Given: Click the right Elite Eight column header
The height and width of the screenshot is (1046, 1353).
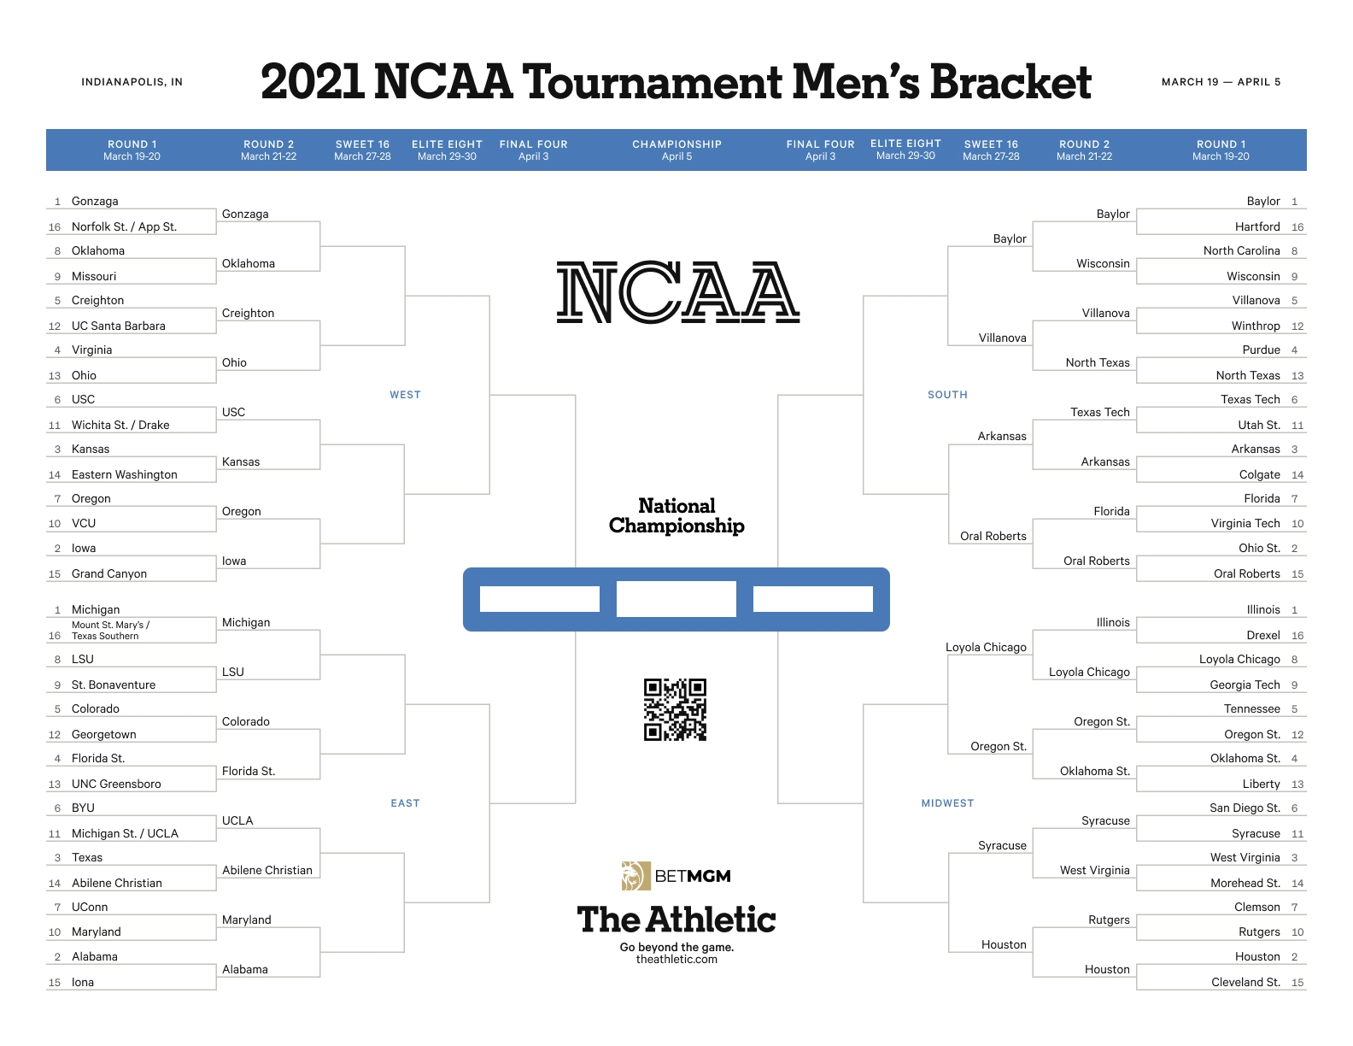Looking at the screenshot, I should point(905,150).
